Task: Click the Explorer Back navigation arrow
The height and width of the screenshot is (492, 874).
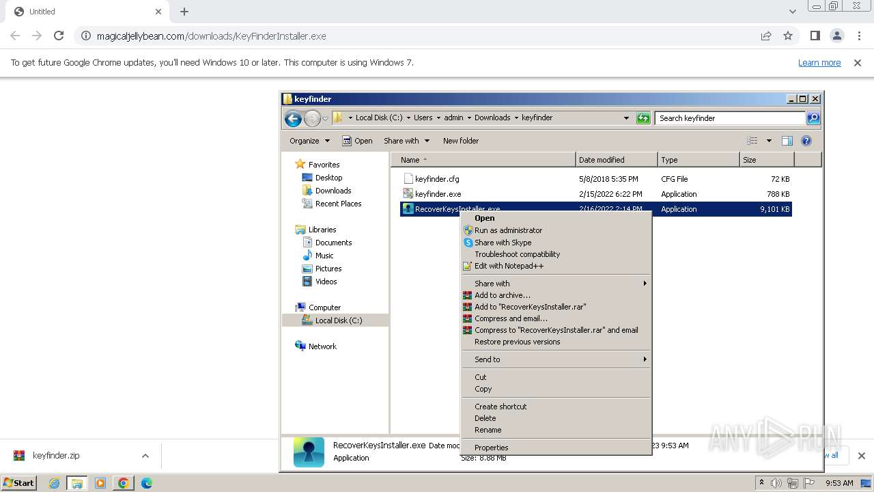Action: 293,118
